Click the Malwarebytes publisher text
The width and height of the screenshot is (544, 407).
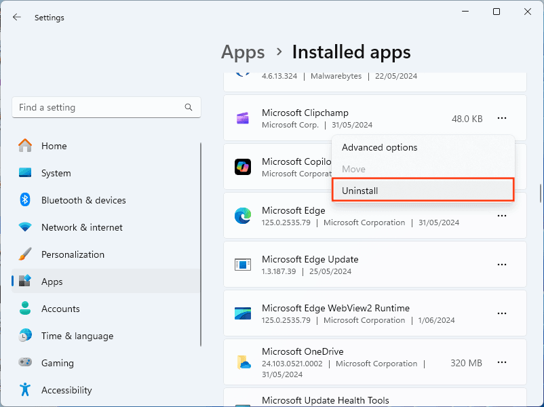pyautogui.click(x=336, y=76)
